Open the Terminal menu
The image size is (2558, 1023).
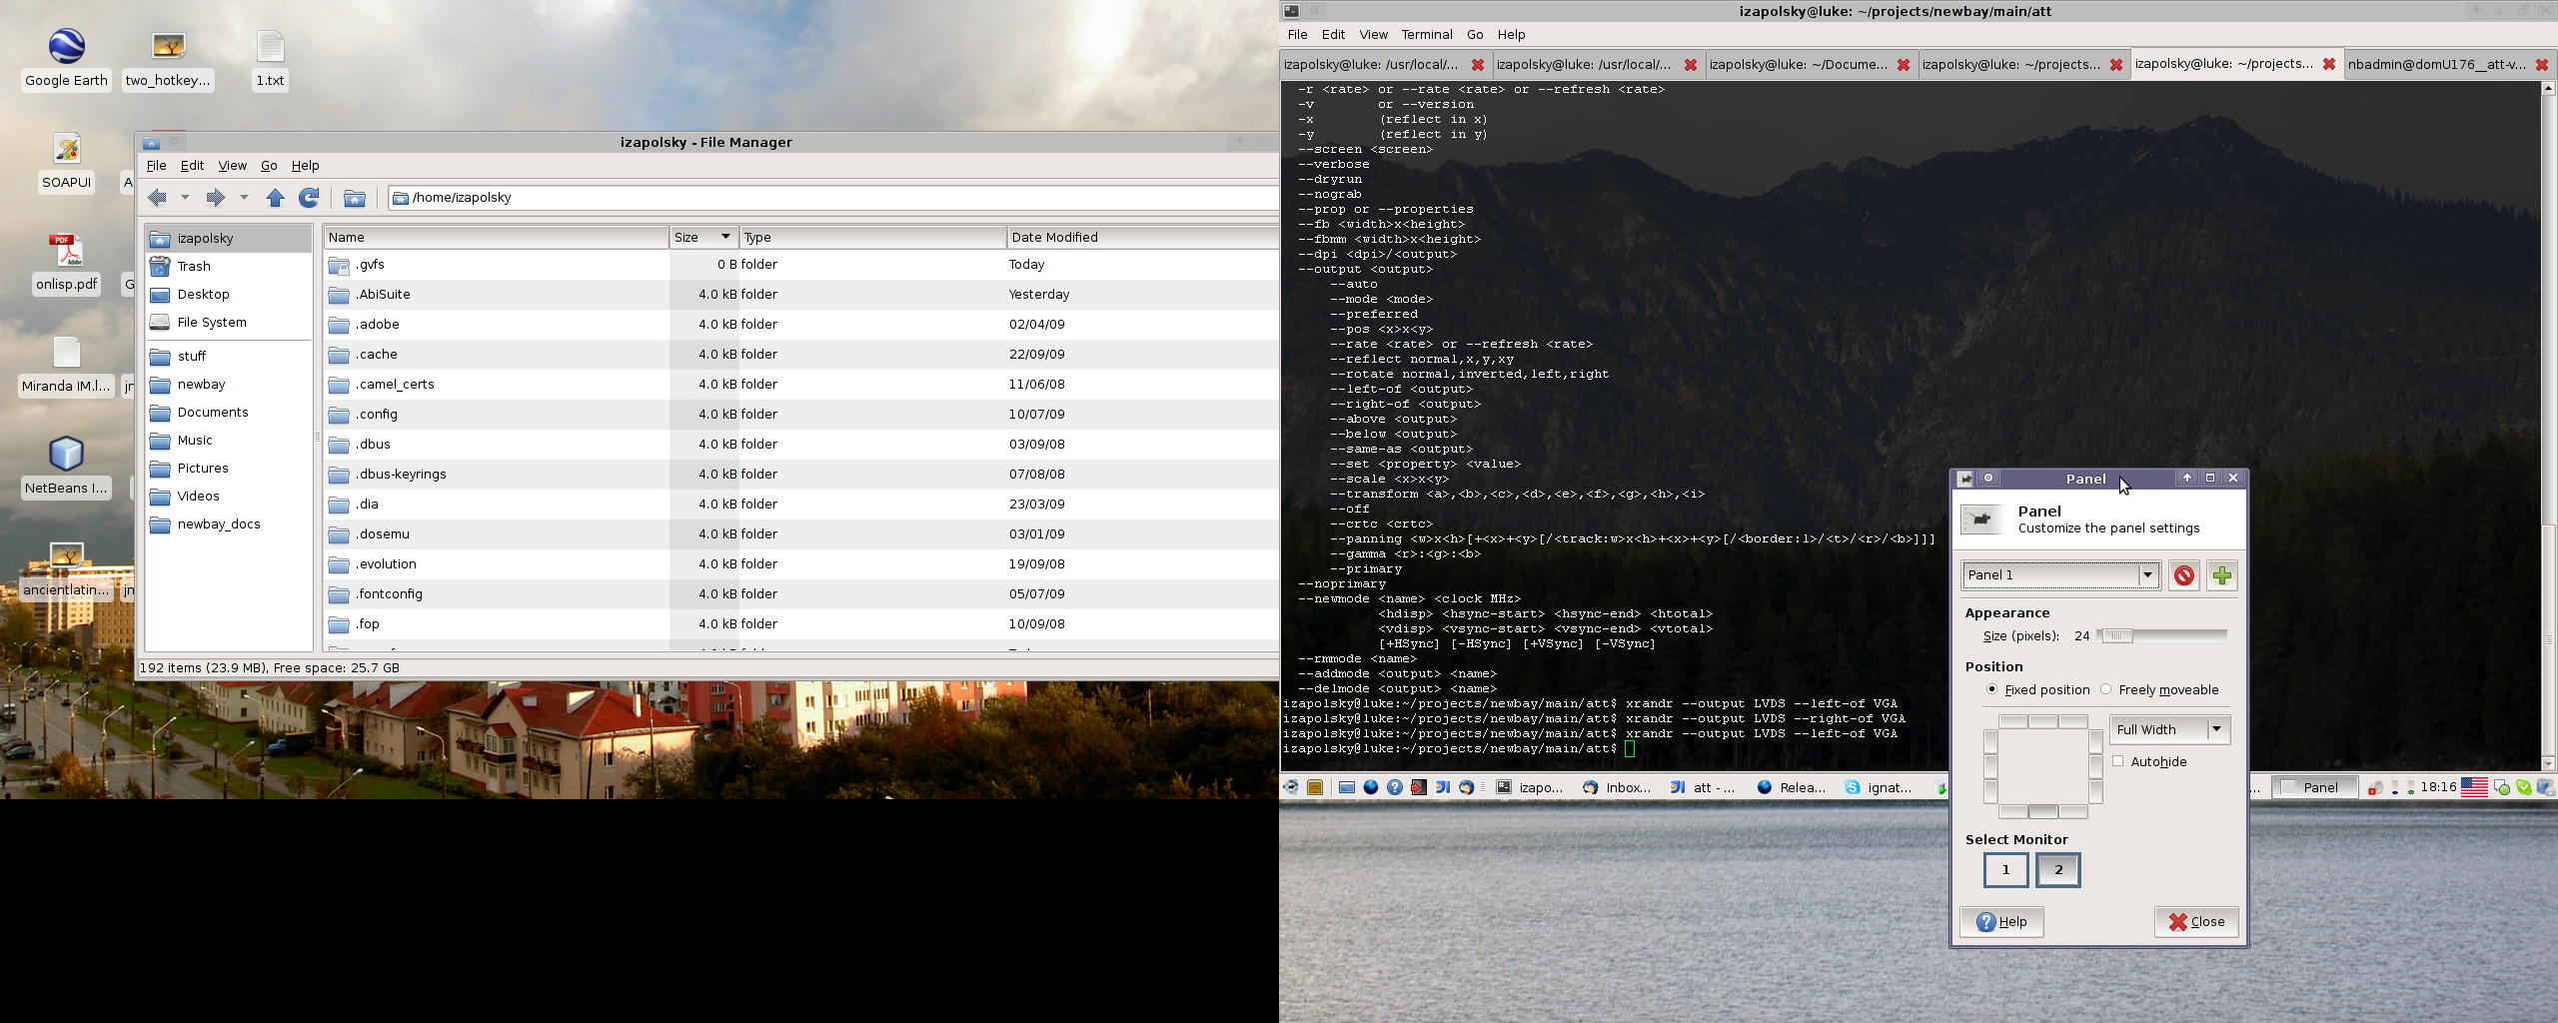point(1426,34)
